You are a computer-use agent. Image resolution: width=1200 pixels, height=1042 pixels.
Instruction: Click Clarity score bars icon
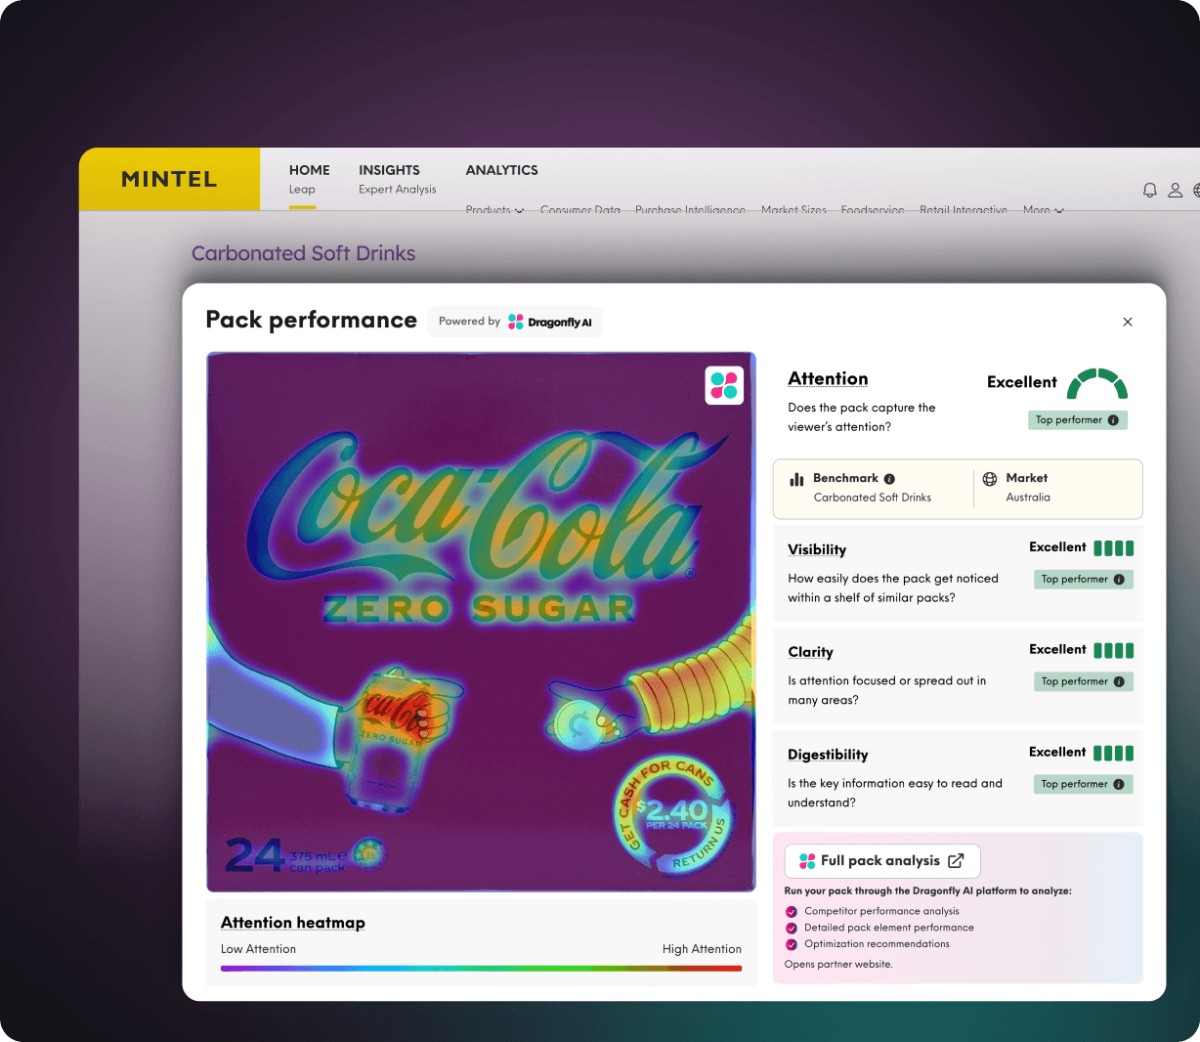coord(1114,651)
